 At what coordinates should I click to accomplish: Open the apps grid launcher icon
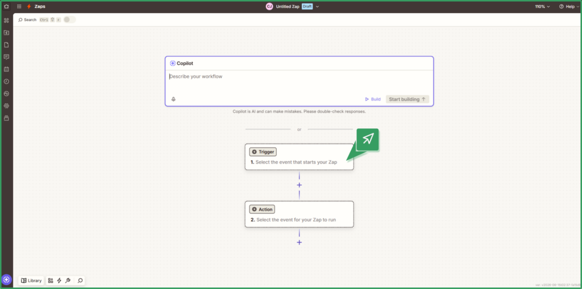point(19,6)
